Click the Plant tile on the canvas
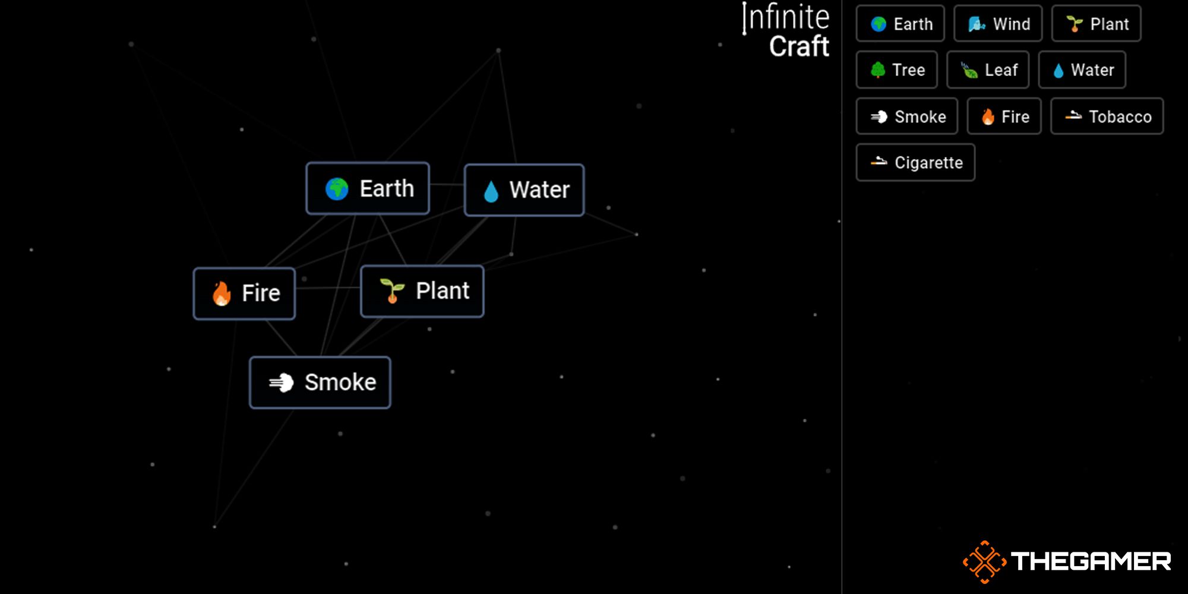The image size is (1188, 594). [422, 291]
